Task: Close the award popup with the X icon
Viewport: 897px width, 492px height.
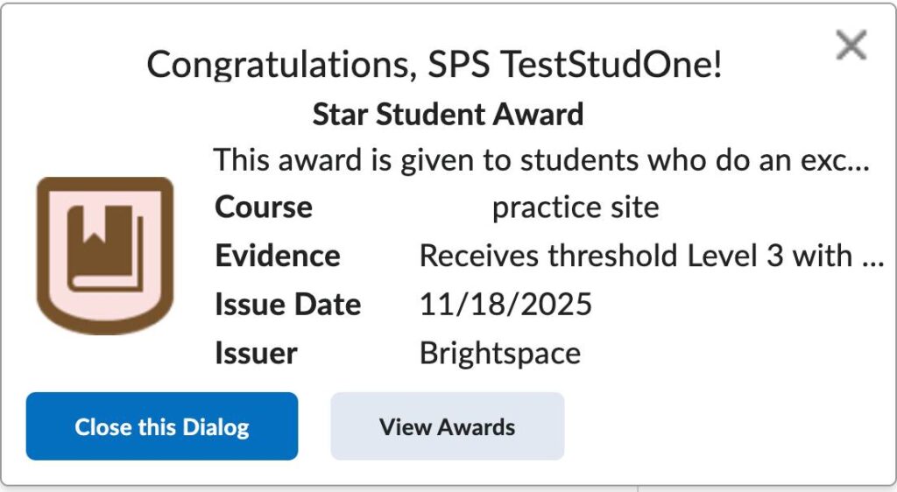Action: [851, 45]
